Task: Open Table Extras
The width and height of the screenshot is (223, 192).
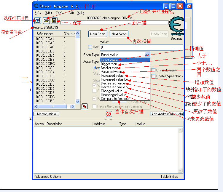Action: tap(169, 177)
